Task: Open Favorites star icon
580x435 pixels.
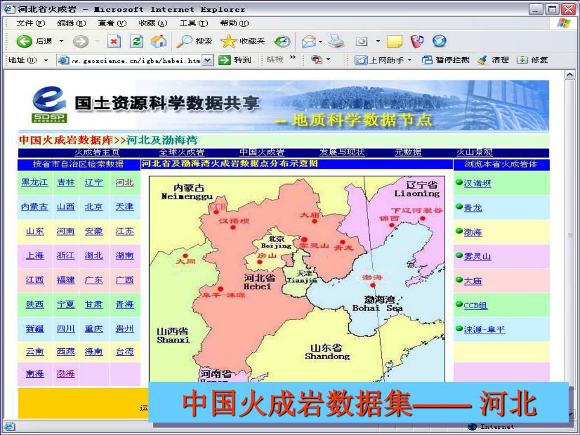Action: coord(228,41)
